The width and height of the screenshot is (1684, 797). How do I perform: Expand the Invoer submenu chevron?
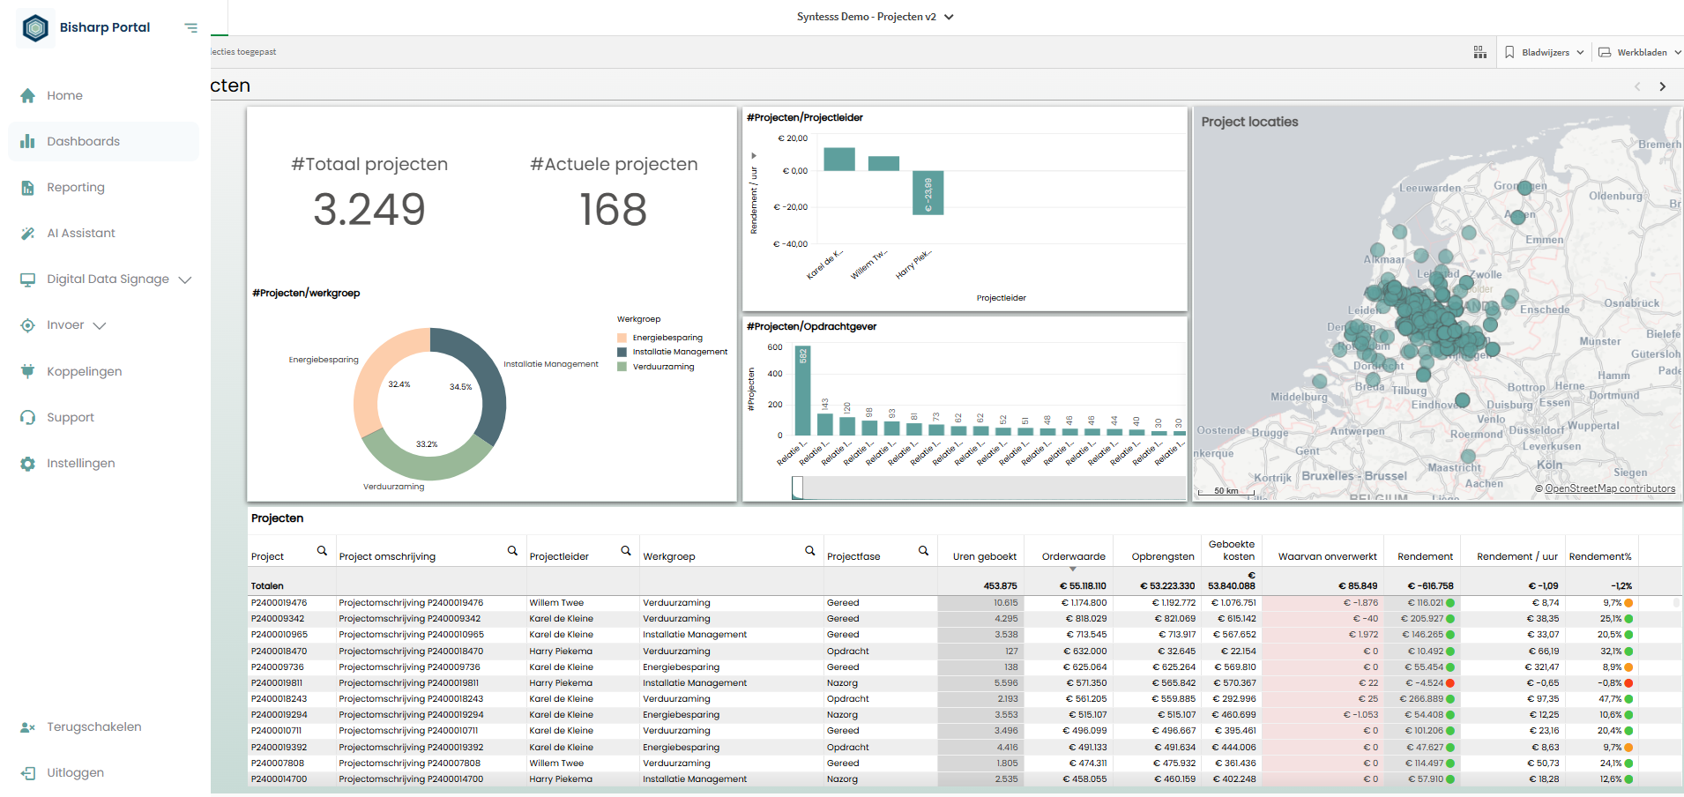[x=100, y=325]
